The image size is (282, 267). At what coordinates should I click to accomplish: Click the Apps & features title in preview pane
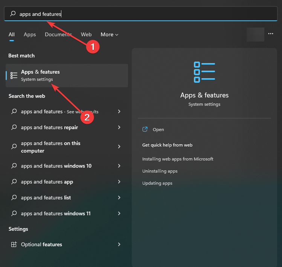tap(204, 95)
